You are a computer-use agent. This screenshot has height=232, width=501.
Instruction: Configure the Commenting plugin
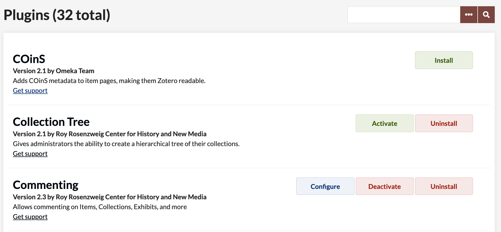click(x=325, y=187)
